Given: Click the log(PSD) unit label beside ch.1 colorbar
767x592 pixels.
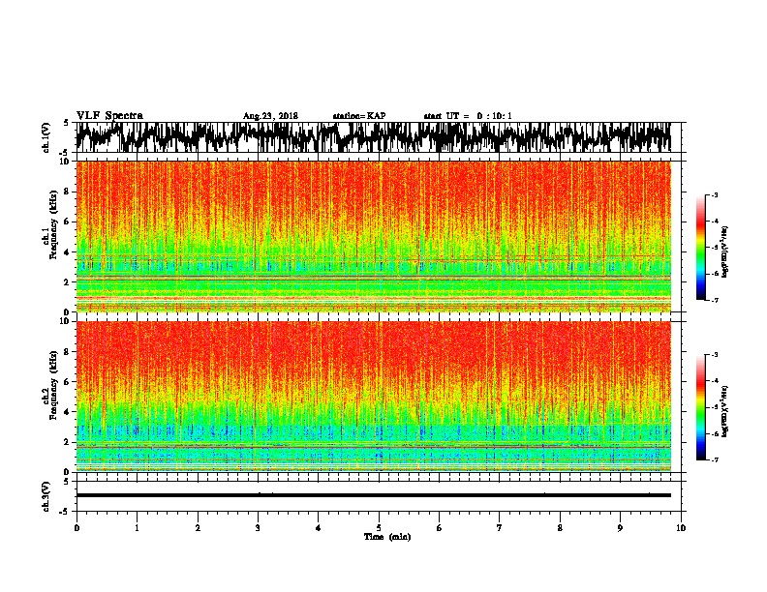Looking at the screenshot, I should tap(725, 252).
